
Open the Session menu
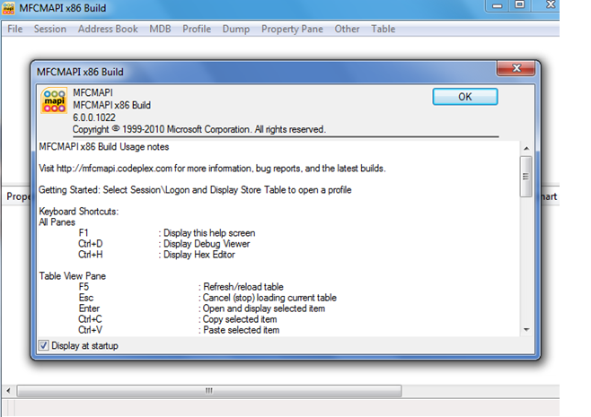tap(49, 29)
